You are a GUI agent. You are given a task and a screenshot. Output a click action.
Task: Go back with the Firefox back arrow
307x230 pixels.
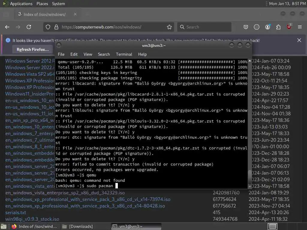(7, 27)
